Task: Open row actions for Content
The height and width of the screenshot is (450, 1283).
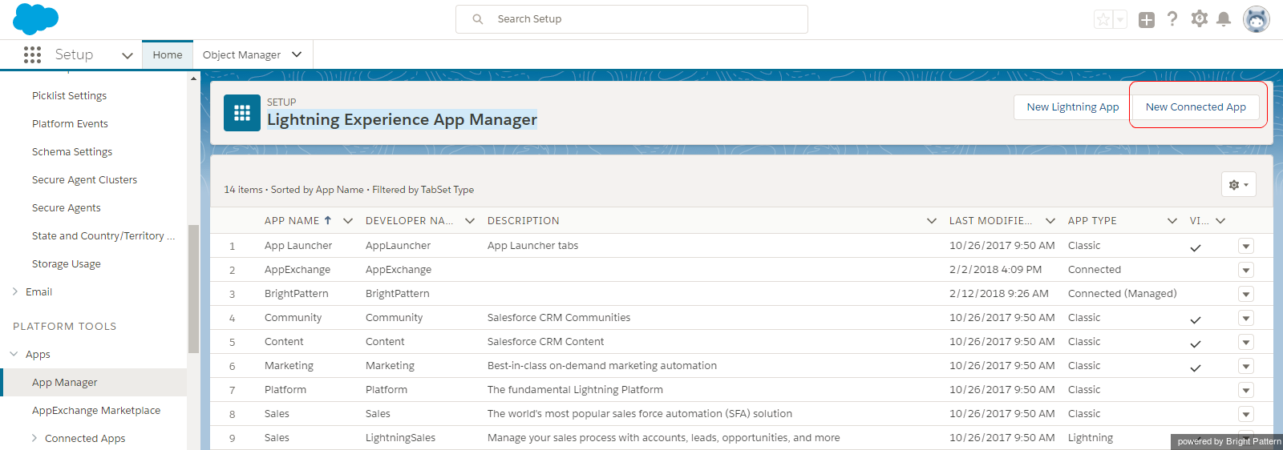Action: pyautogui.click(x=1246, y=342)
